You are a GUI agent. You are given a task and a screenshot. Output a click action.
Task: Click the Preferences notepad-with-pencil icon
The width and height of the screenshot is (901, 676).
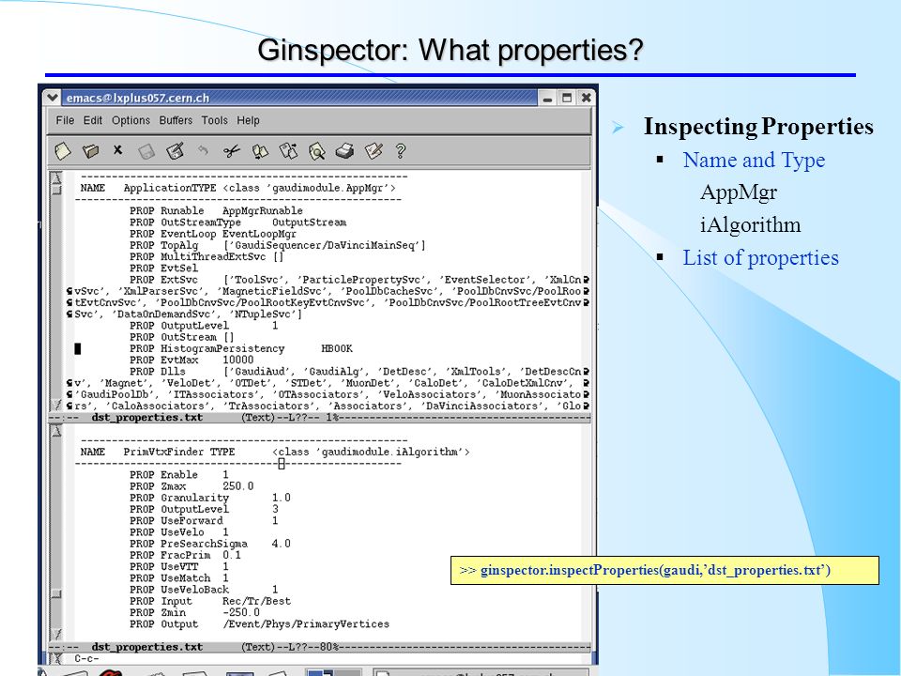[374, 151]
